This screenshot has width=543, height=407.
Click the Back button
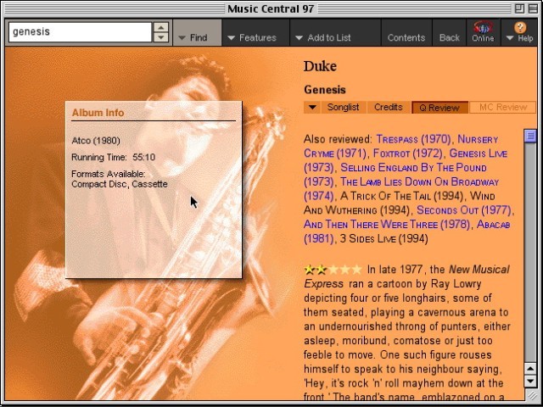click(449, 32)
